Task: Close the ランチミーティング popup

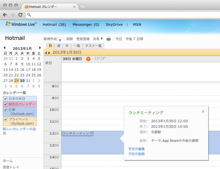Action: pos(203,112)
